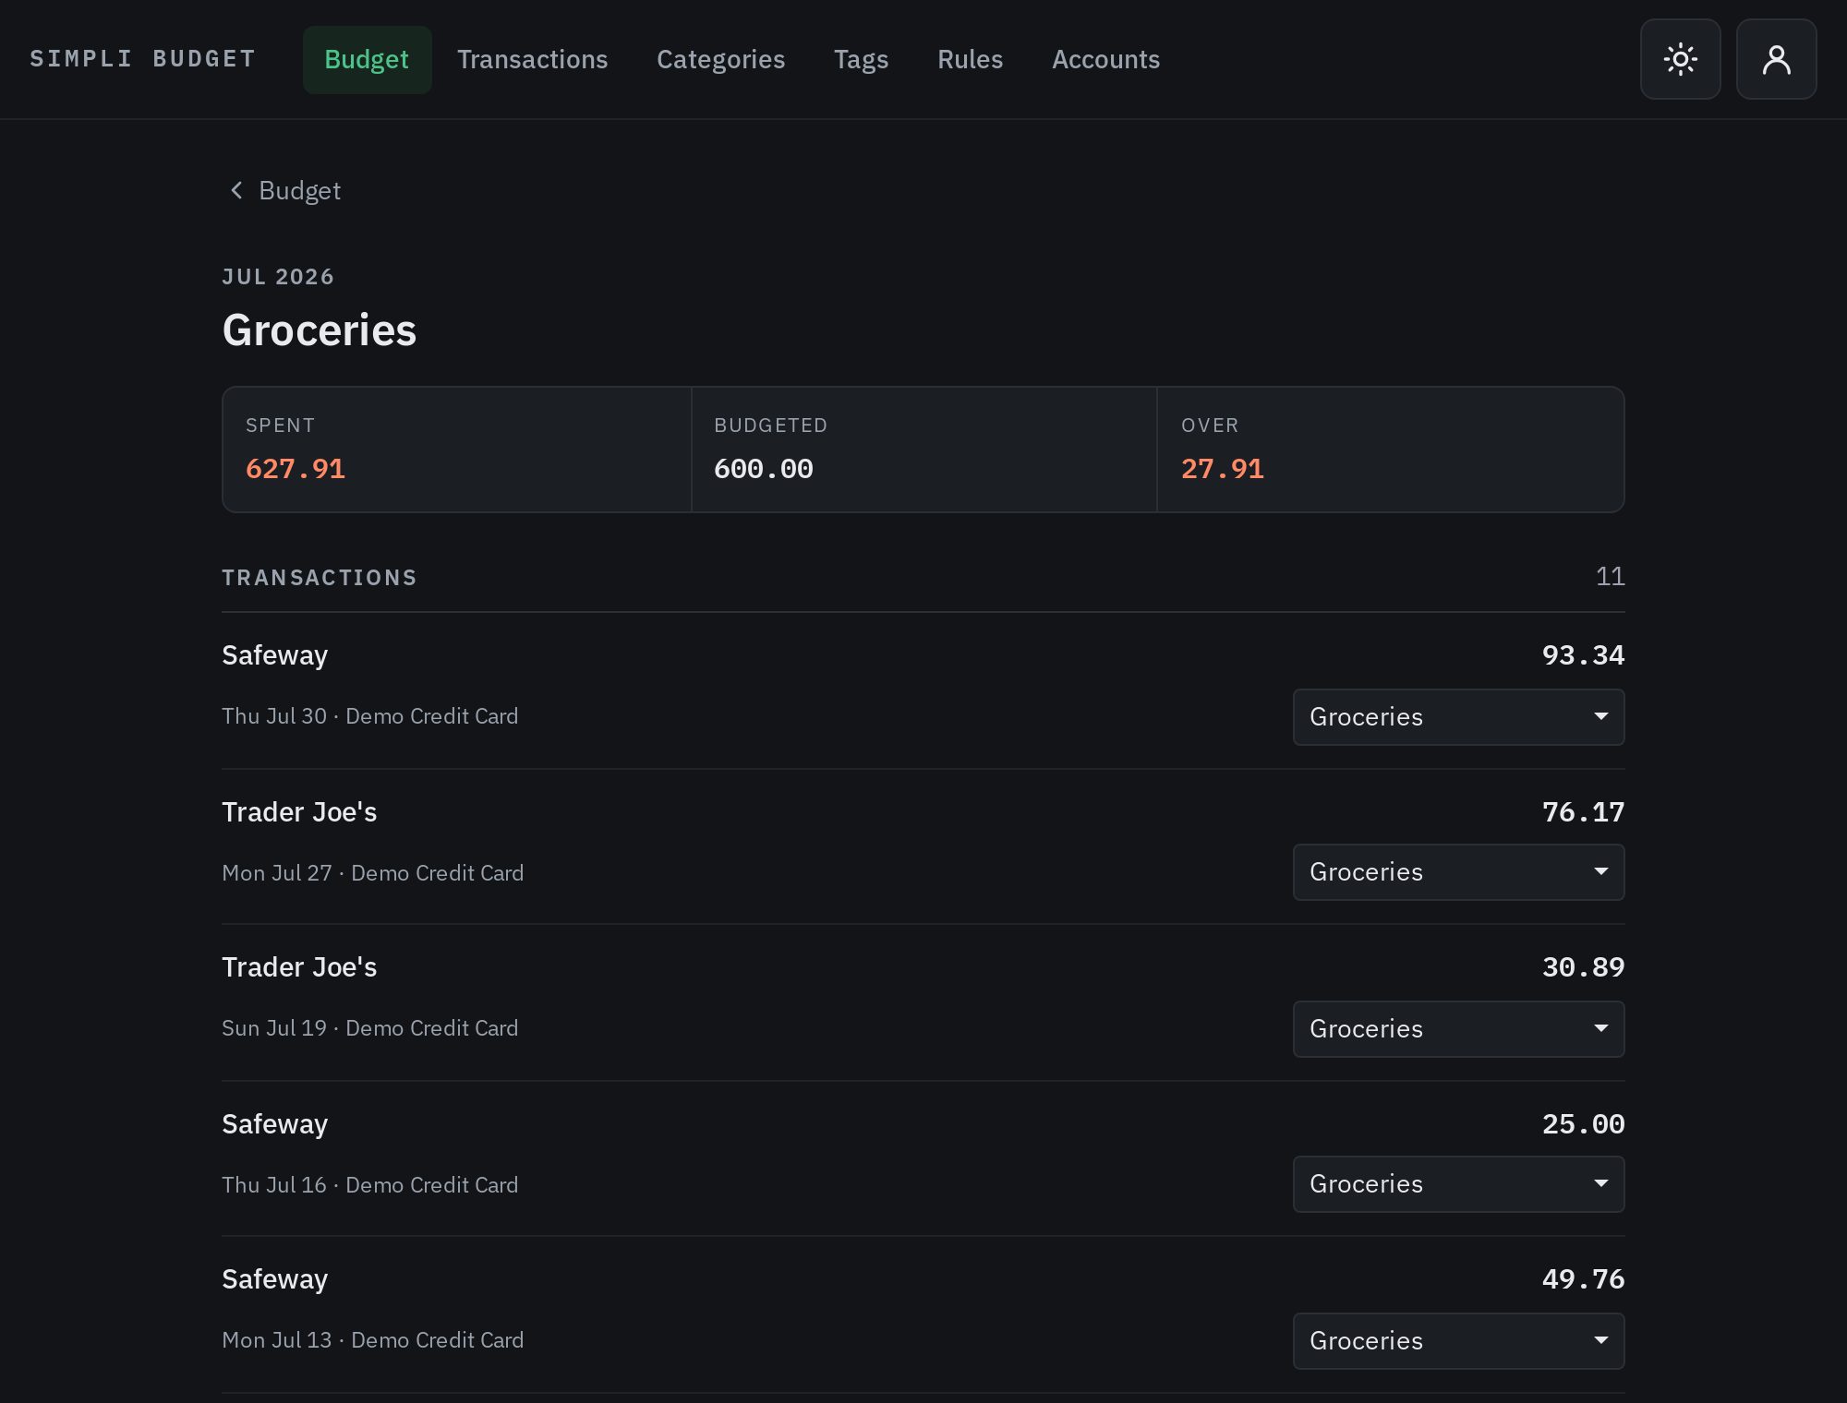Follow the Budget breadcrumb back link
This screenshot has height=1403, width=1847.
tap(284, 190)
